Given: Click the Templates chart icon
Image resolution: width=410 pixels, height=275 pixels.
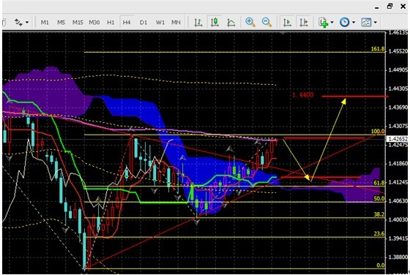Looking at the screenshot, I should tap(366, 23).
